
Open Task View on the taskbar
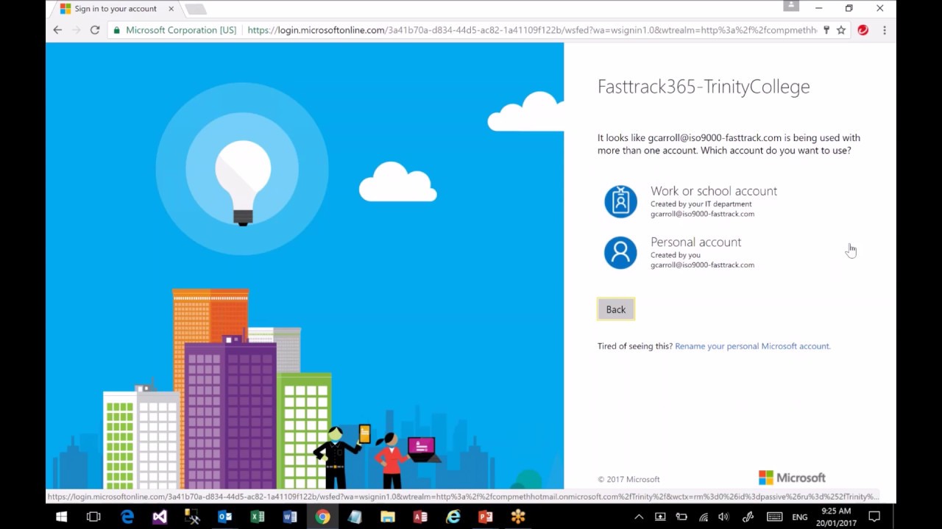pyautogui.click(x=93, y=517)
